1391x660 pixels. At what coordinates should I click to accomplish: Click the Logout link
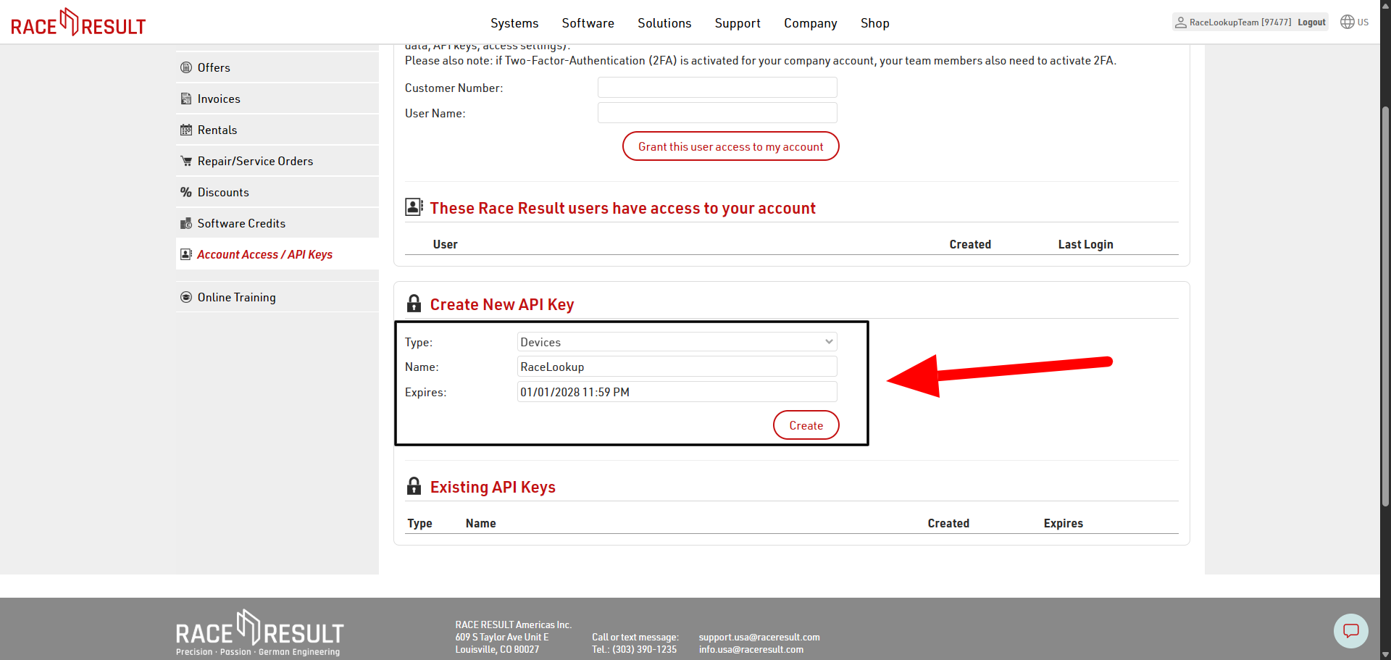click(1311, 22)
